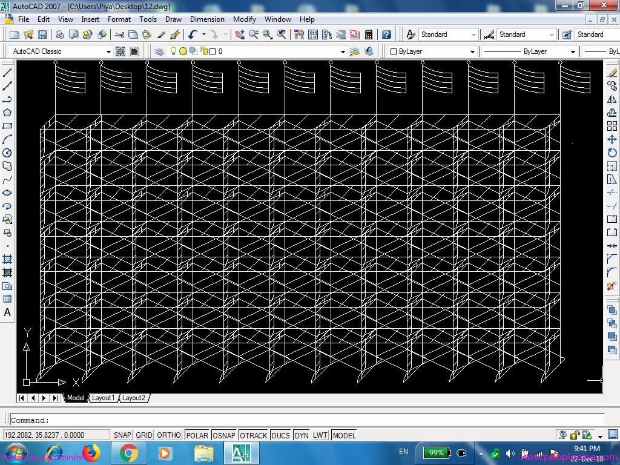
Task: Choose the Multiline Text tool
Action: tap(7, 312)
